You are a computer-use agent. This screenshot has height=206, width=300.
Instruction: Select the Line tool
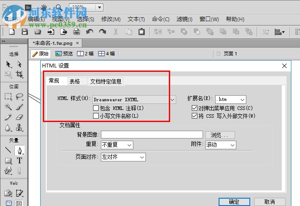click(8, 150)
